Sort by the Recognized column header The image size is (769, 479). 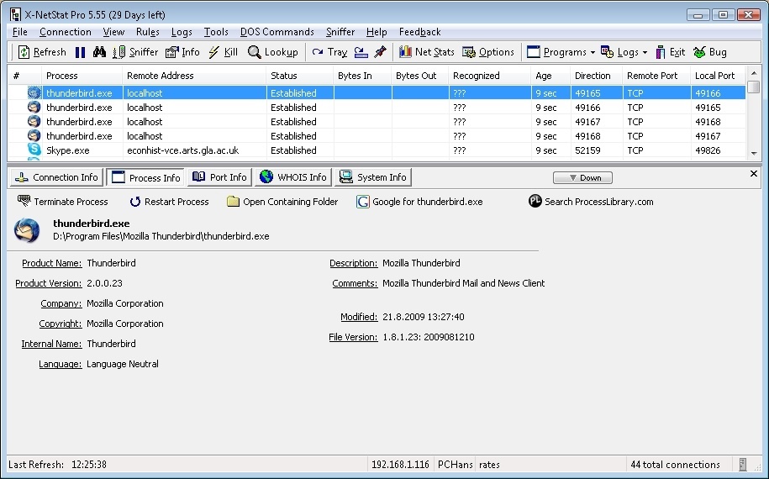coord(489,76)
